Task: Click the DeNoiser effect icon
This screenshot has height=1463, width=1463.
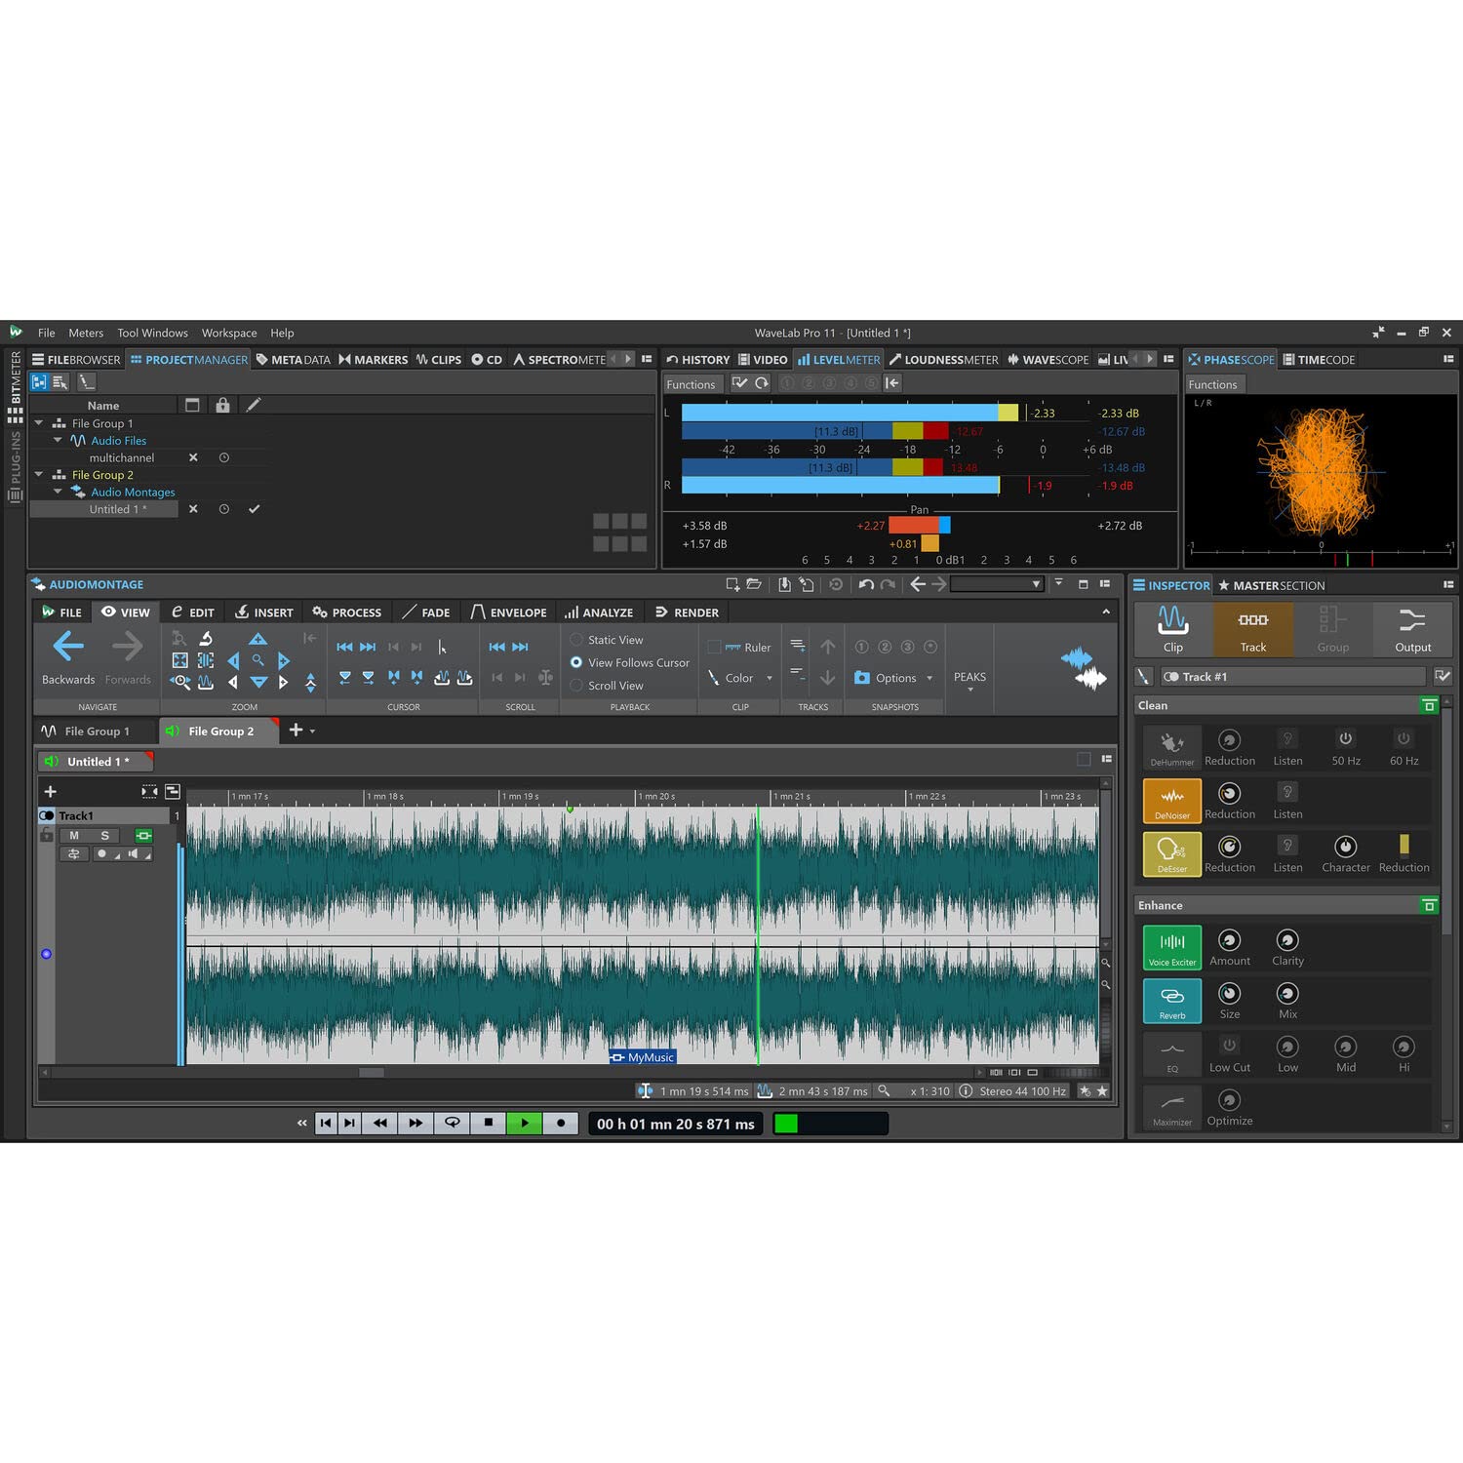Action: pos(1171,799)
